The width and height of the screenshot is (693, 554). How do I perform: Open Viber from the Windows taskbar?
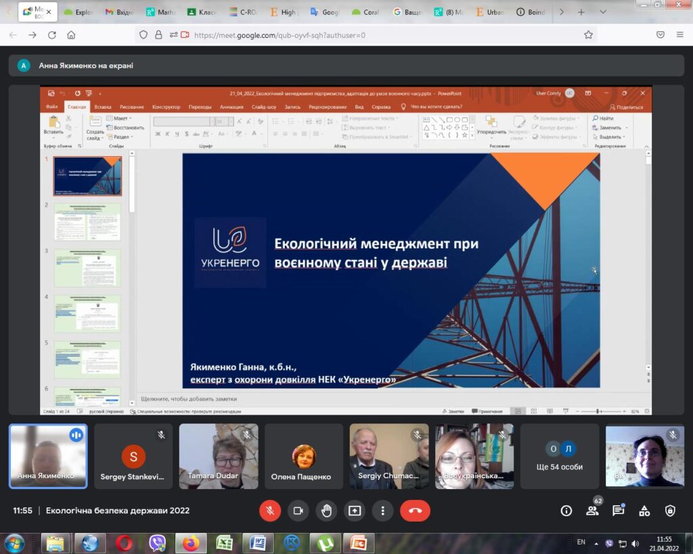(158, 543)
